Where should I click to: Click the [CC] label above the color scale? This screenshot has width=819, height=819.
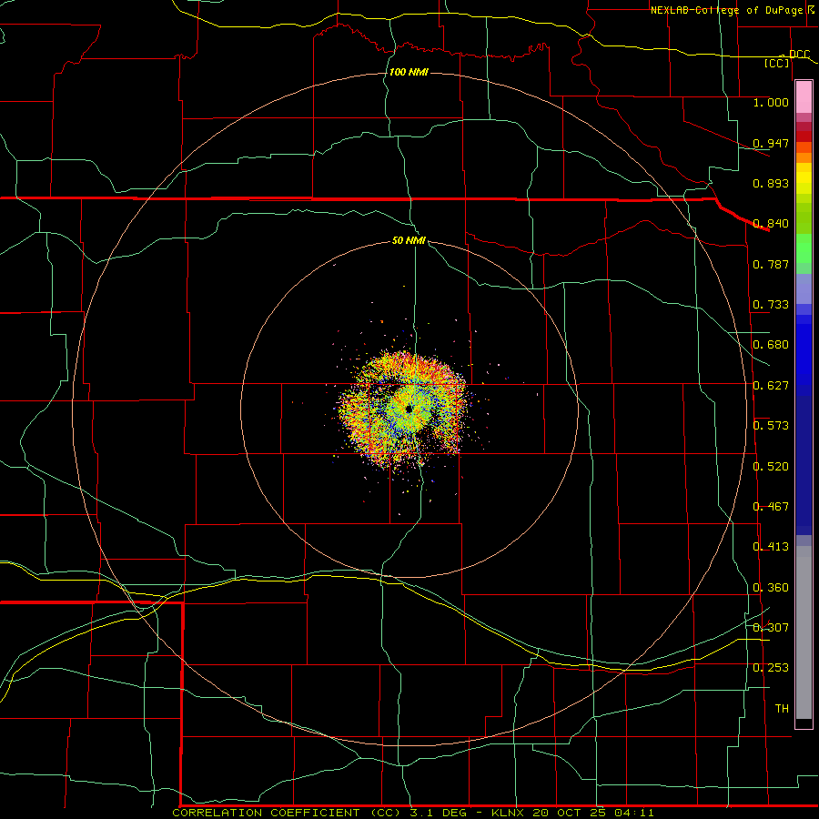(x=777, y=63)
